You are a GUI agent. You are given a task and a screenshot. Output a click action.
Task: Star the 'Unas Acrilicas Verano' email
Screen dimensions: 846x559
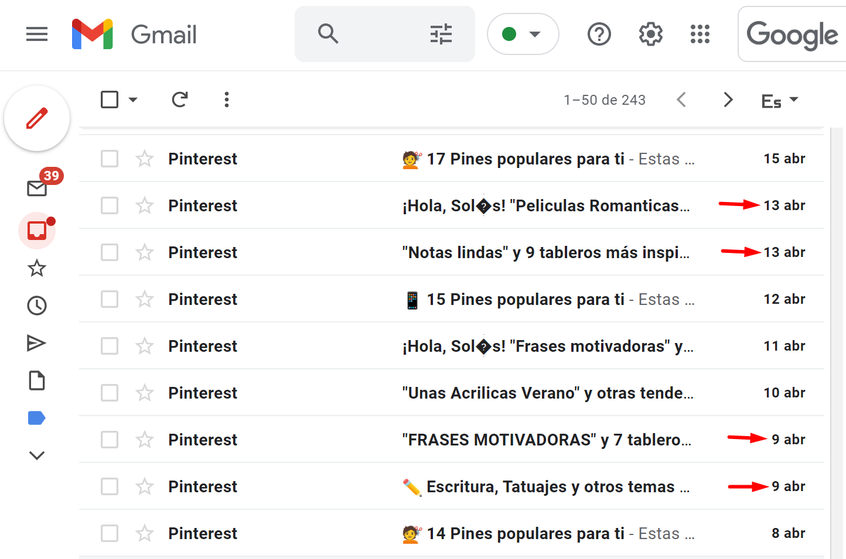[x=145, y=393]
